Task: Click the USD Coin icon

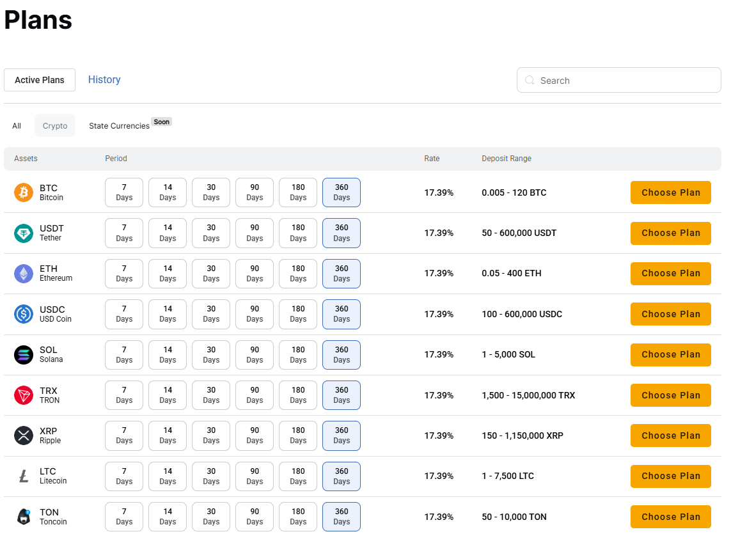Action: click(x=24, y=314)
